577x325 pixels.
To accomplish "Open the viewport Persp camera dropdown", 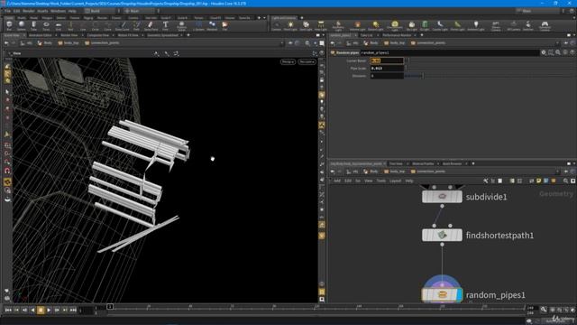I will (x=288, y=62).
